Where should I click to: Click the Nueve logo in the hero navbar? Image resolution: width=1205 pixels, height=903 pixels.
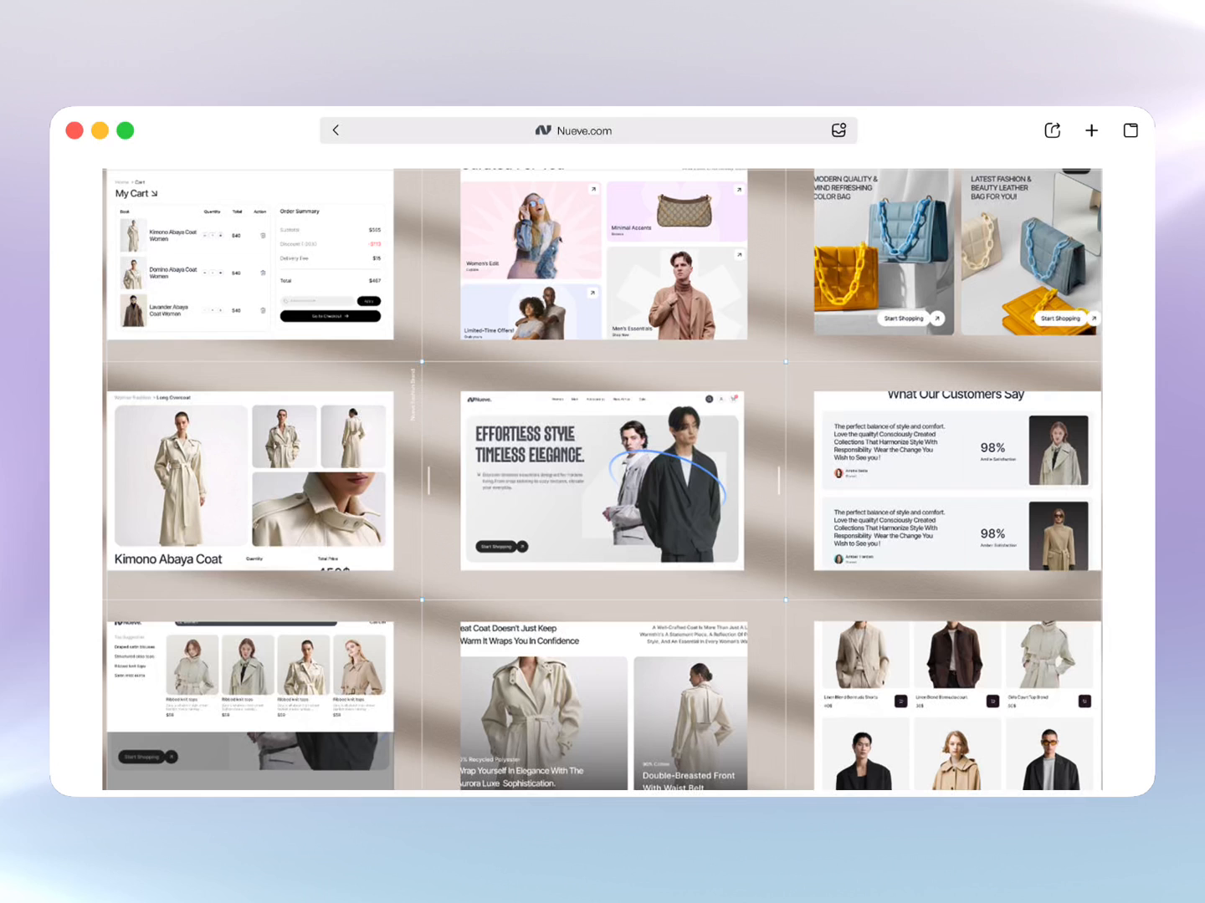pyautogui.click(x=479, y=399)
